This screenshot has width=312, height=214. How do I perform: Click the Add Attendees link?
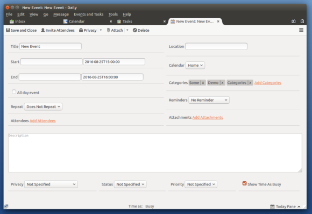click(42, 121)
